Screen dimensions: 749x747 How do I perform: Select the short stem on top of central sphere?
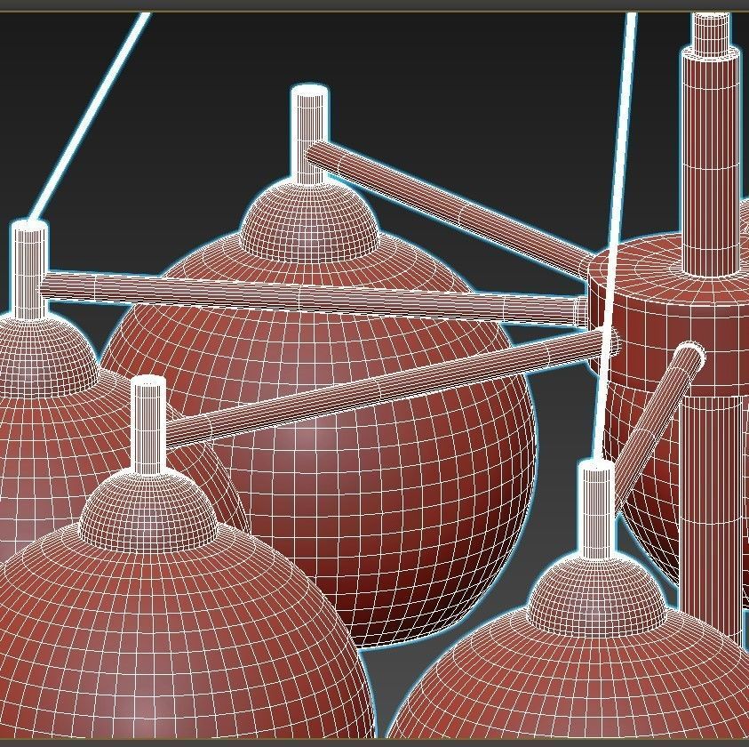(x=309, y=136)
